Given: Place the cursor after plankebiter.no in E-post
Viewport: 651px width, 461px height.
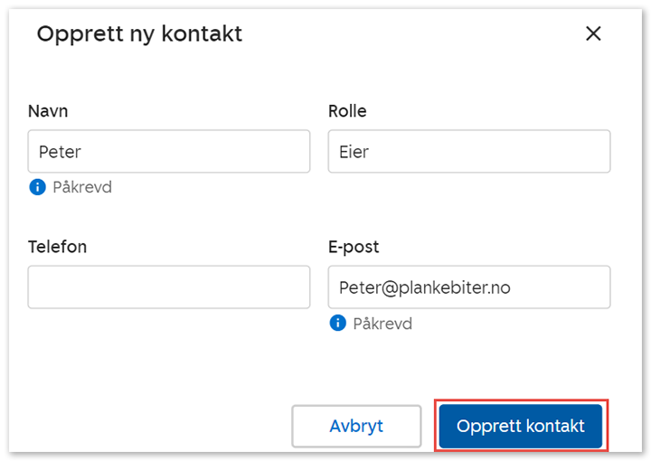Looking at the screenshot, I should coord(514,287).
